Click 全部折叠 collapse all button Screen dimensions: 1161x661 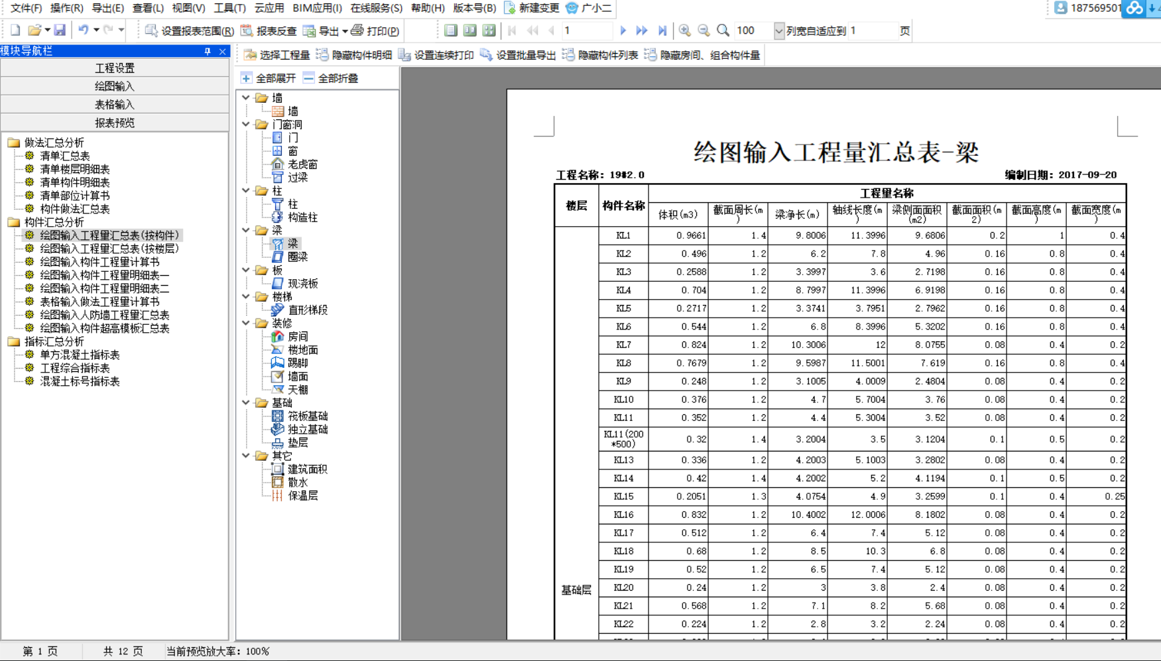[331, 78]
